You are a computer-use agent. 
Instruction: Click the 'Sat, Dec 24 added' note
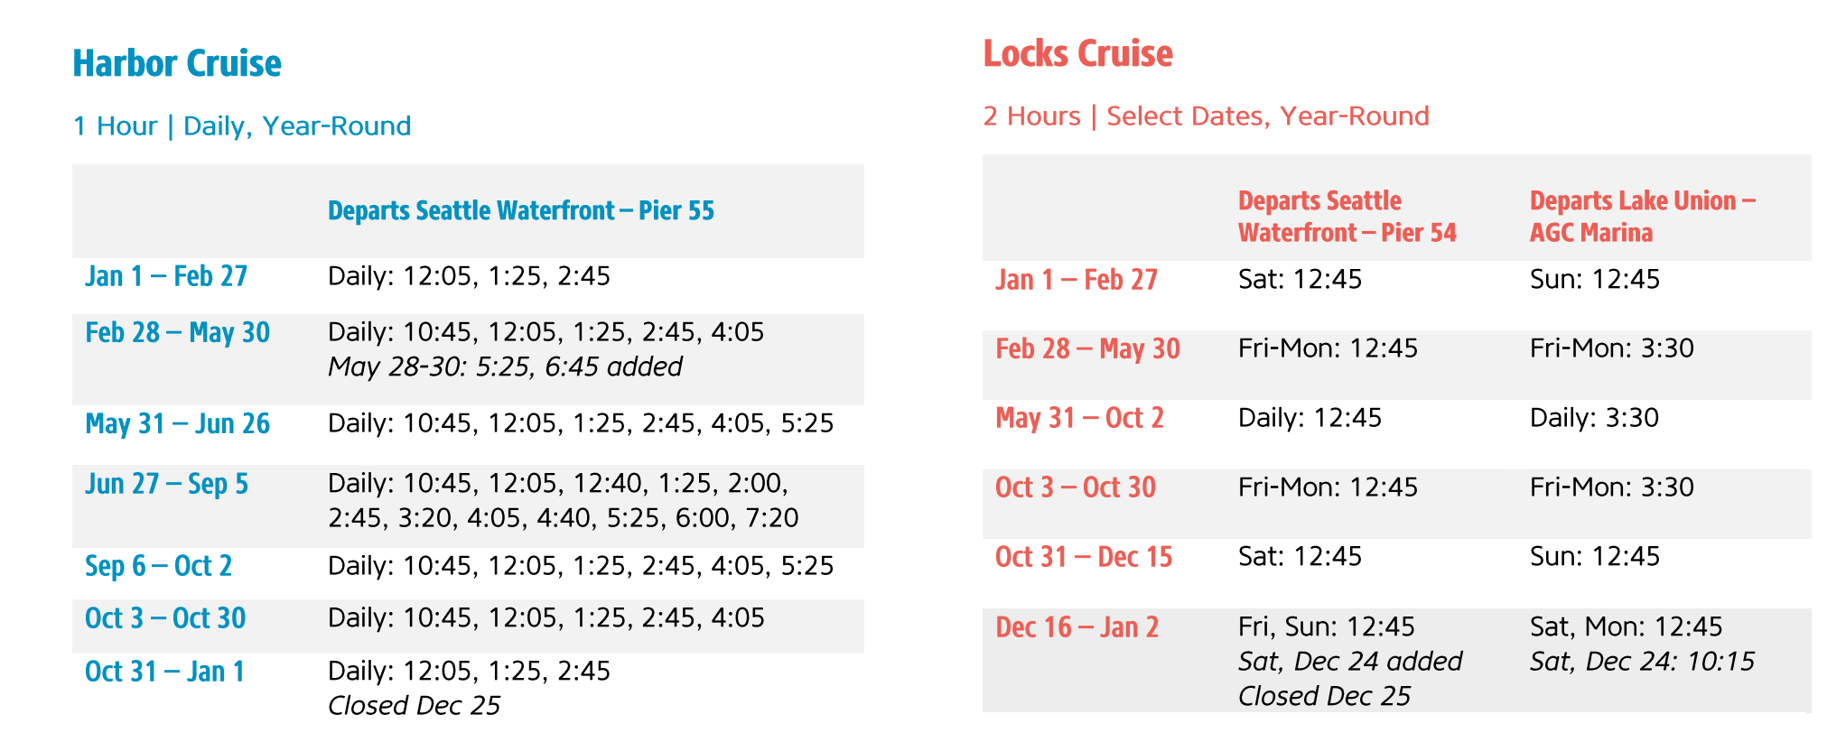(1349, 662)
